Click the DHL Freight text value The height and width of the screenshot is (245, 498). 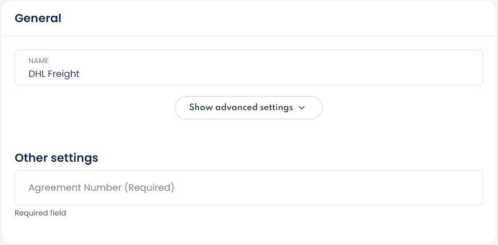(x=54, y=74)
